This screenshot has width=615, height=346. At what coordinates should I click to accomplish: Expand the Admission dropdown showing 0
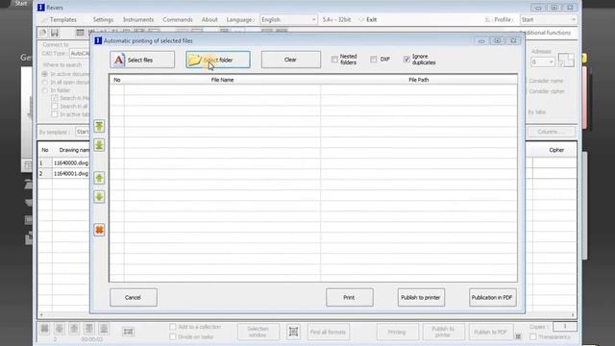[x=542, y=62]
